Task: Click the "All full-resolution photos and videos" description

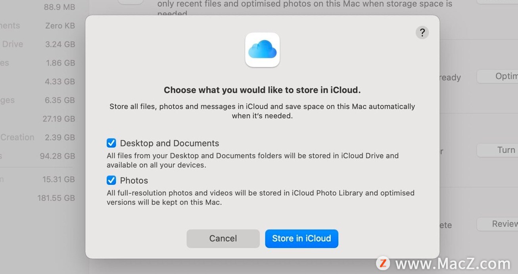Action: [261, 197]
